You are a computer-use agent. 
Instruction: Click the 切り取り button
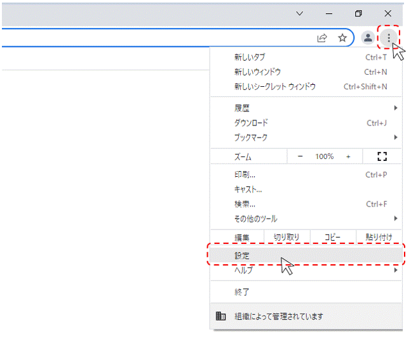tap(286, 237)
